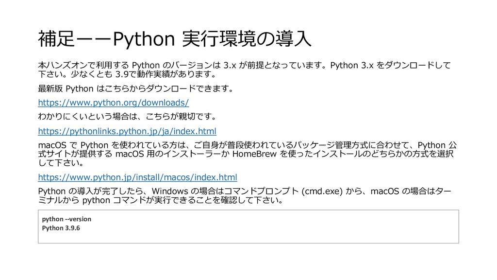Click the line starting with 最新版 Python

(137, 89)
